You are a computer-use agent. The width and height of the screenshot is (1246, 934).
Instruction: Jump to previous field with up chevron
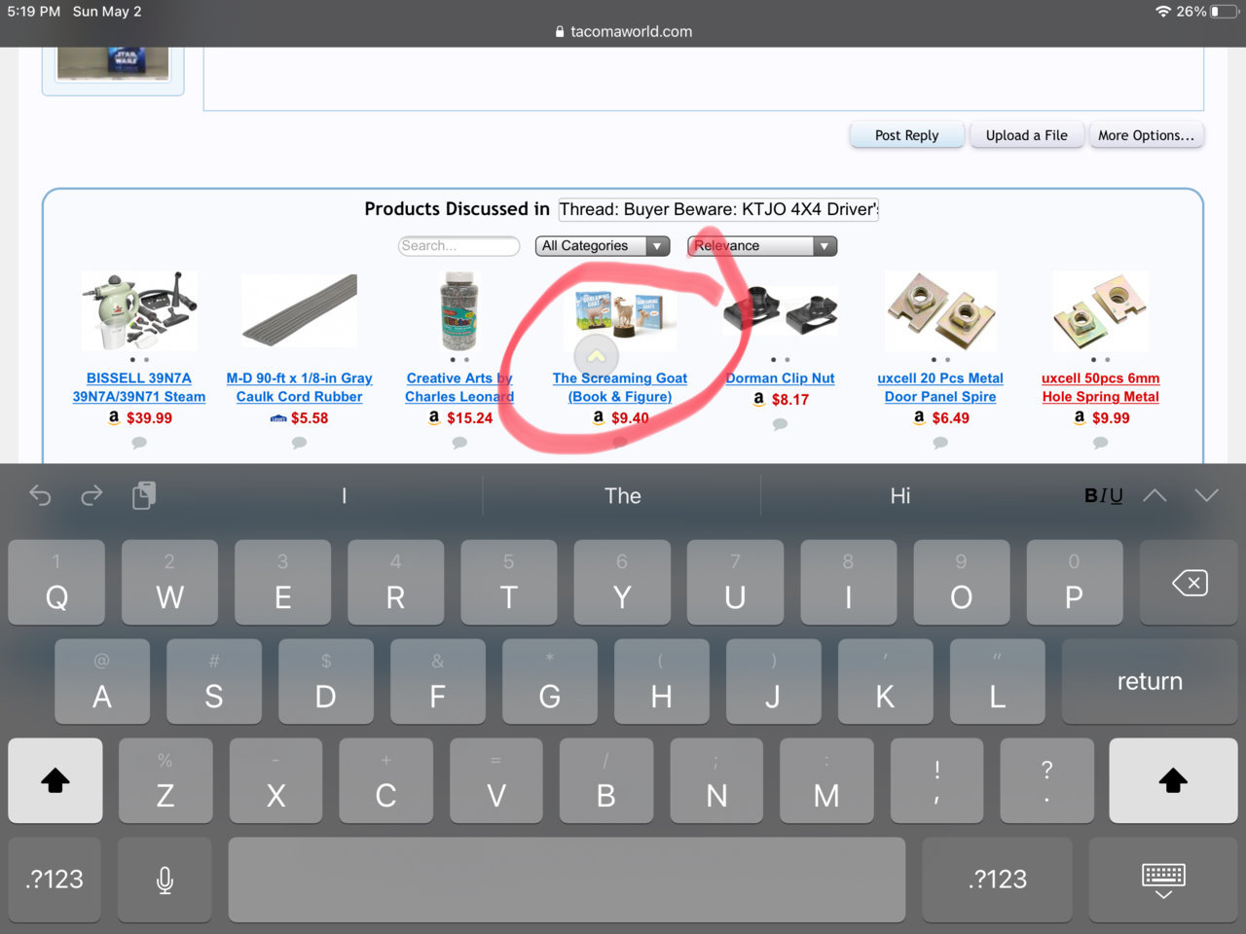click(1154, 495)
